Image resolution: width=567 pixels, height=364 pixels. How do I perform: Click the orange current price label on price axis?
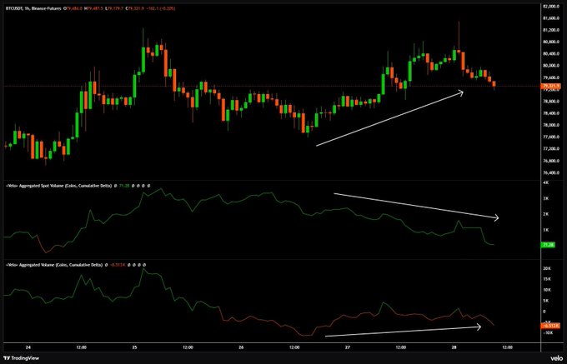550,86
